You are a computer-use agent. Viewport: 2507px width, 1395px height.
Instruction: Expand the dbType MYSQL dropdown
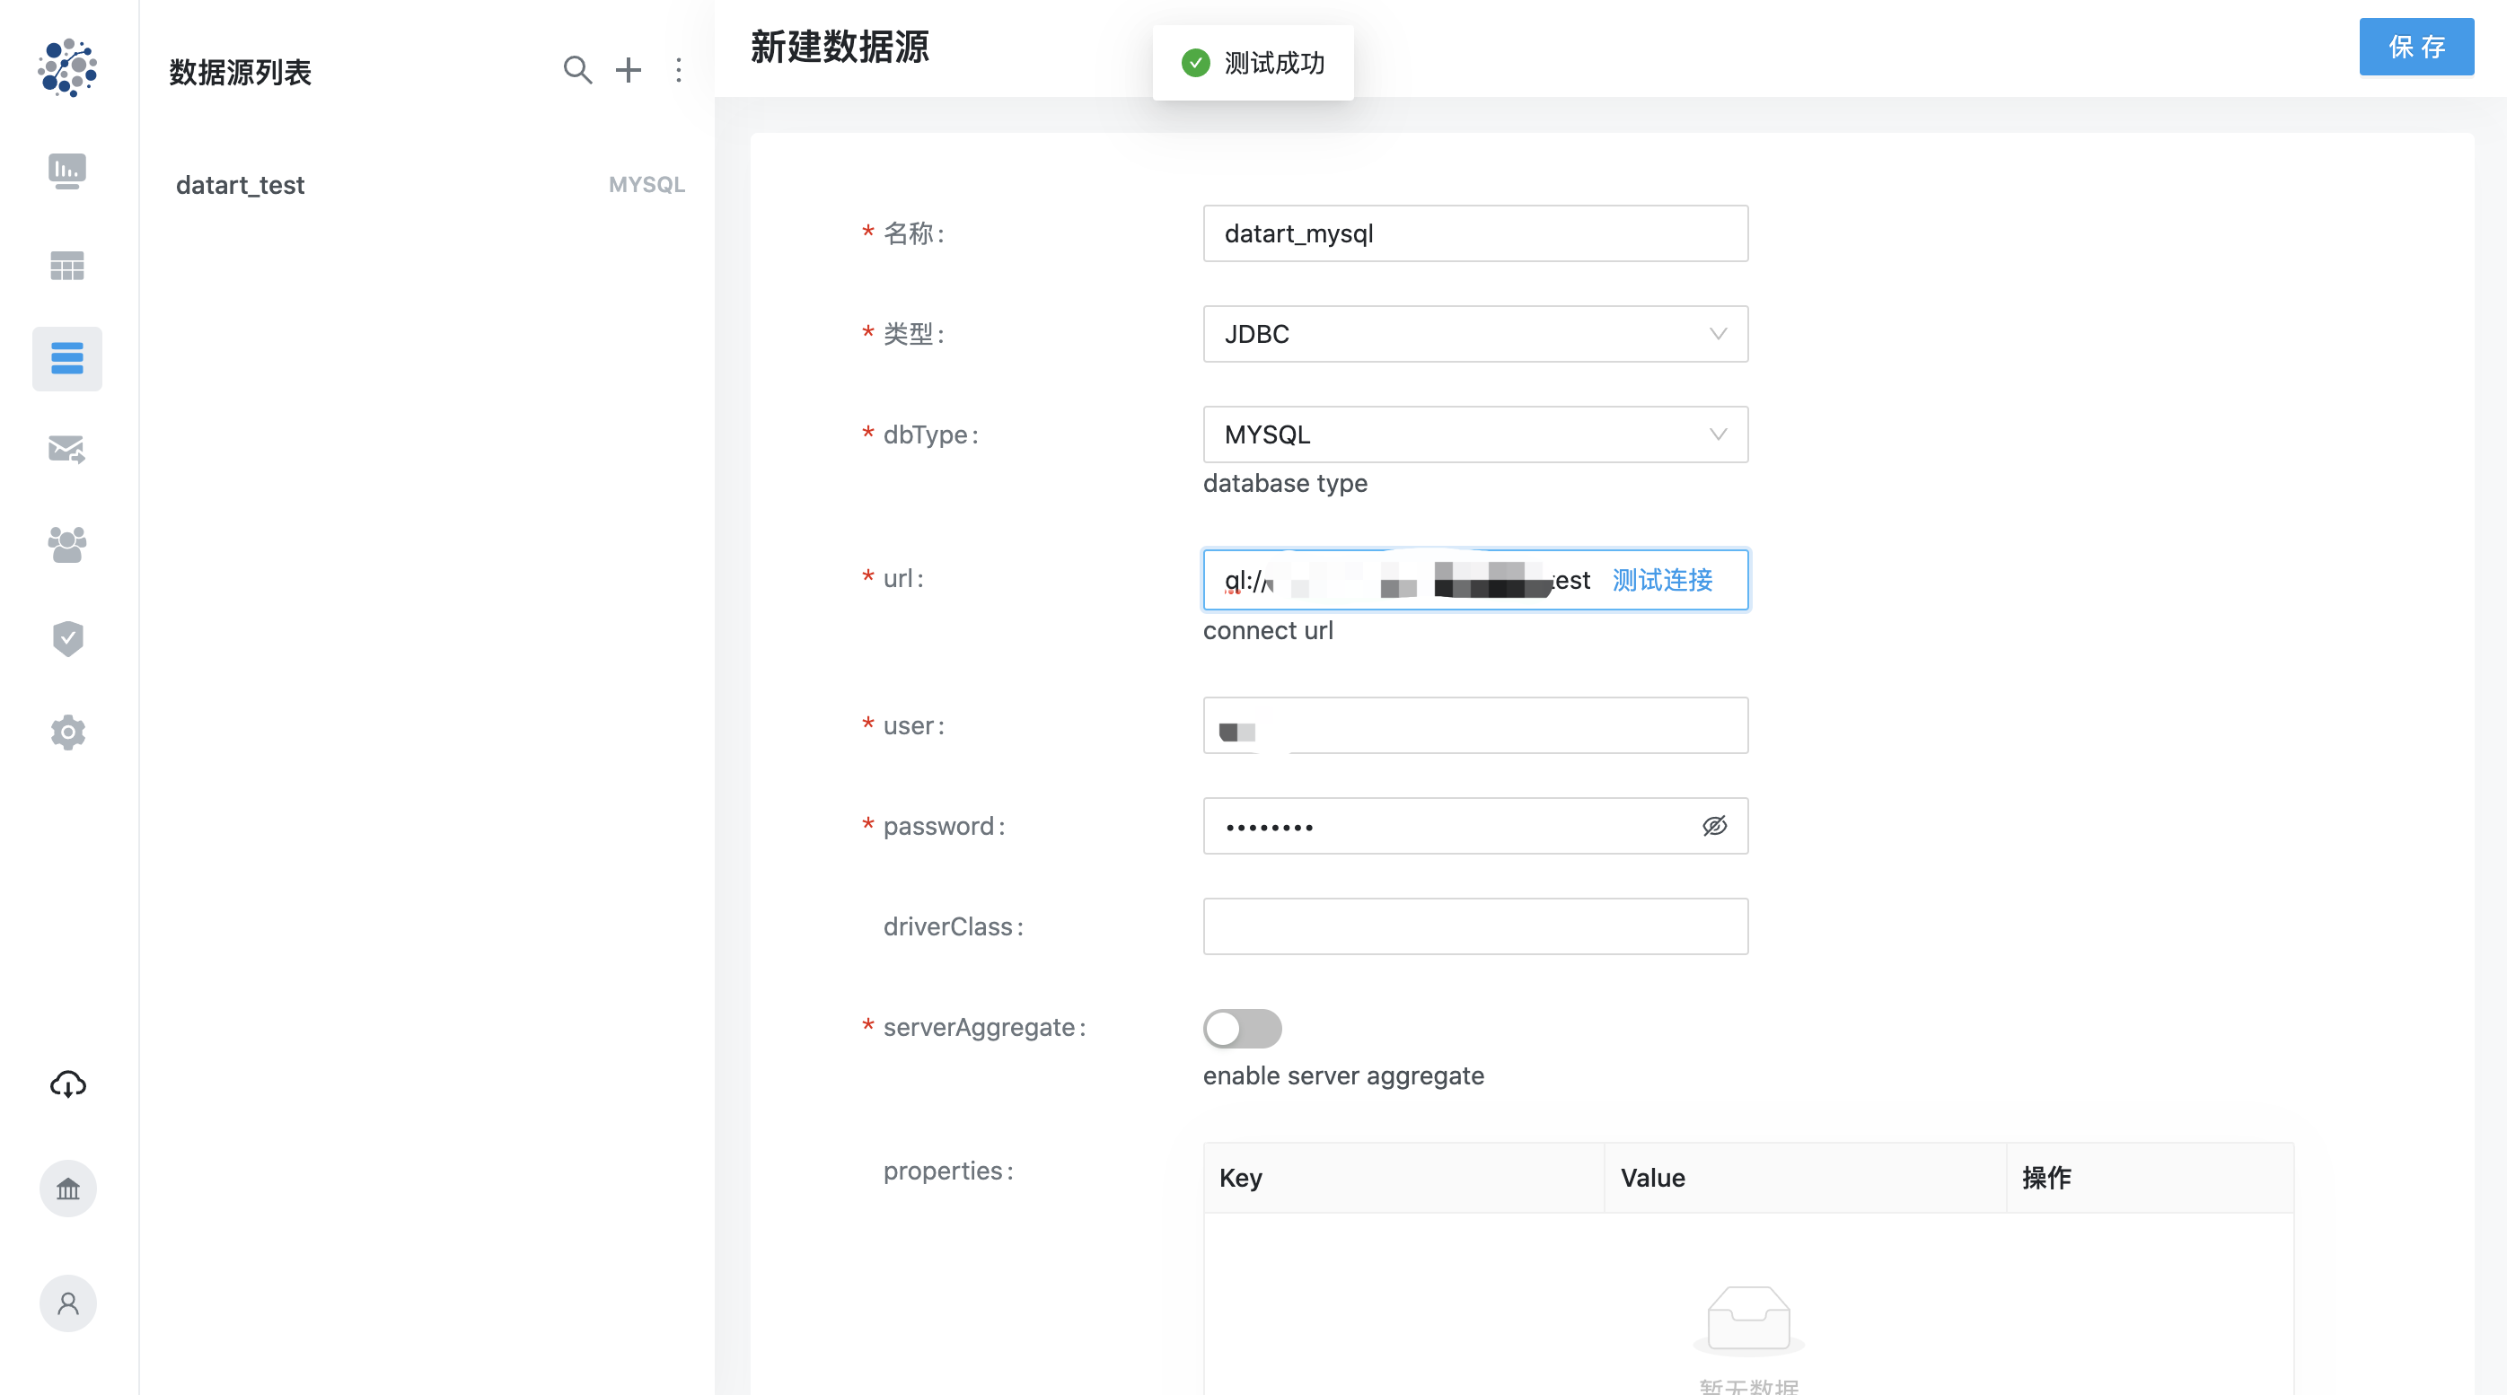[1475, 434]
